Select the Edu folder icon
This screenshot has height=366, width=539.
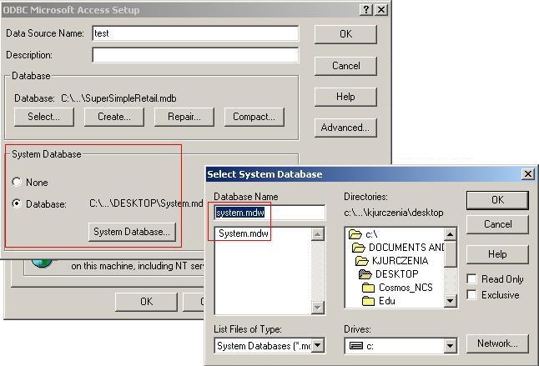(368, 300)
